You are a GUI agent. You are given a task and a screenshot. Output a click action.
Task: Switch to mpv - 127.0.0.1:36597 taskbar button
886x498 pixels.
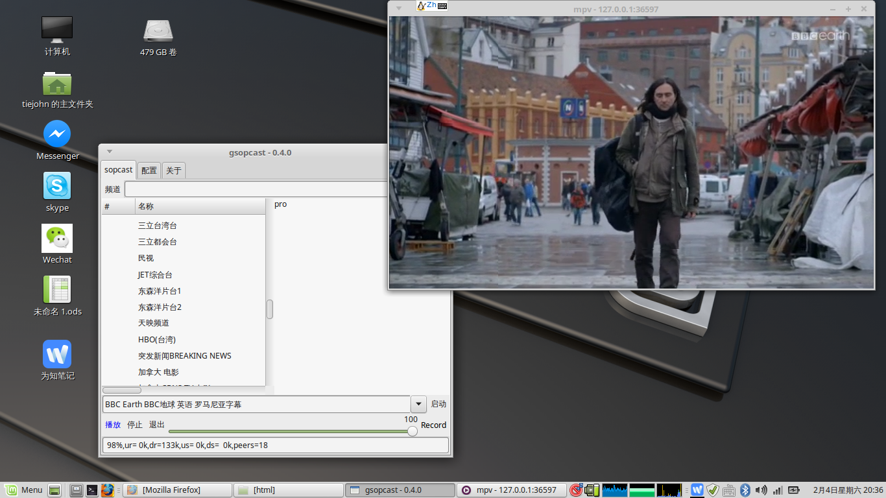click(512, 490)
